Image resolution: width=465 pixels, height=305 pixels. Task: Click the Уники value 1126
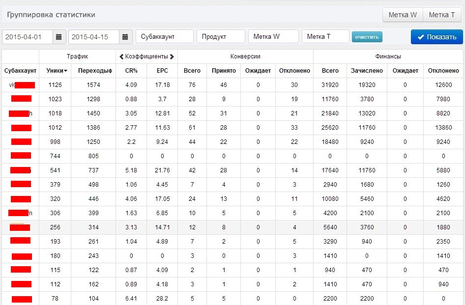pyautogui.click(x=55, y=85)
